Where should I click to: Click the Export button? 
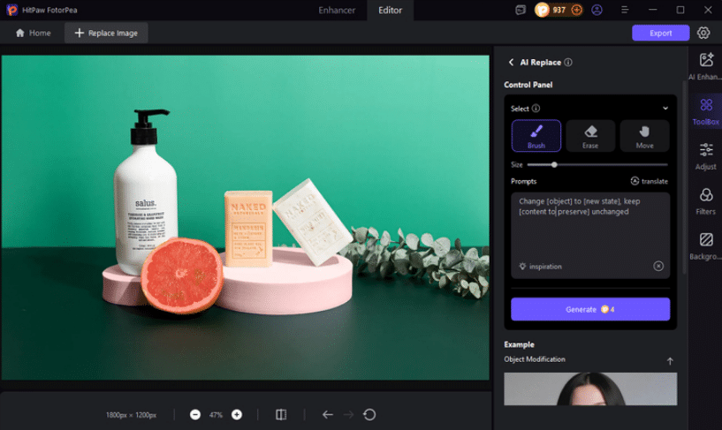point(660,34)
